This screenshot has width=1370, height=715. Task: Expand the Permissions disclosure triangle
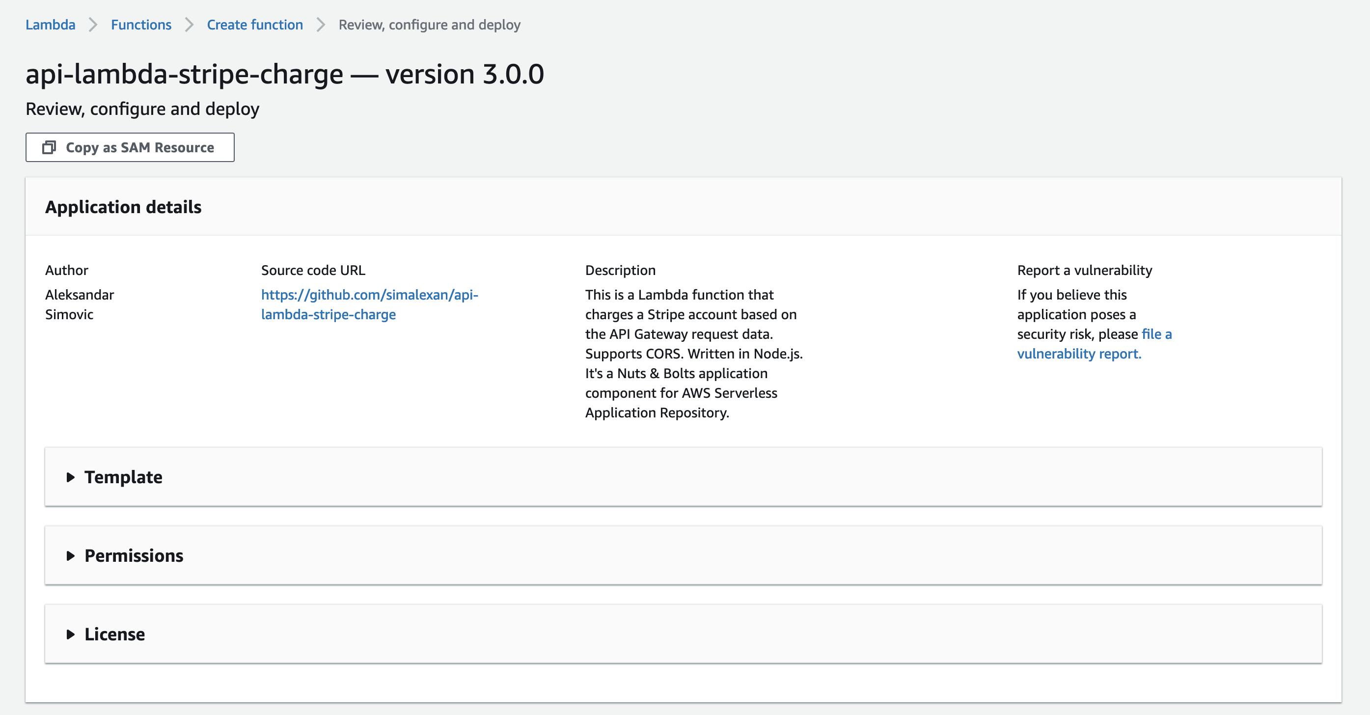[x=70, y=556]
